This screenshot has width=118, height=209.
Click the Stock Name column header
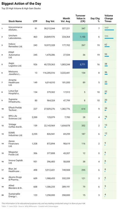(x=15, y=21)
